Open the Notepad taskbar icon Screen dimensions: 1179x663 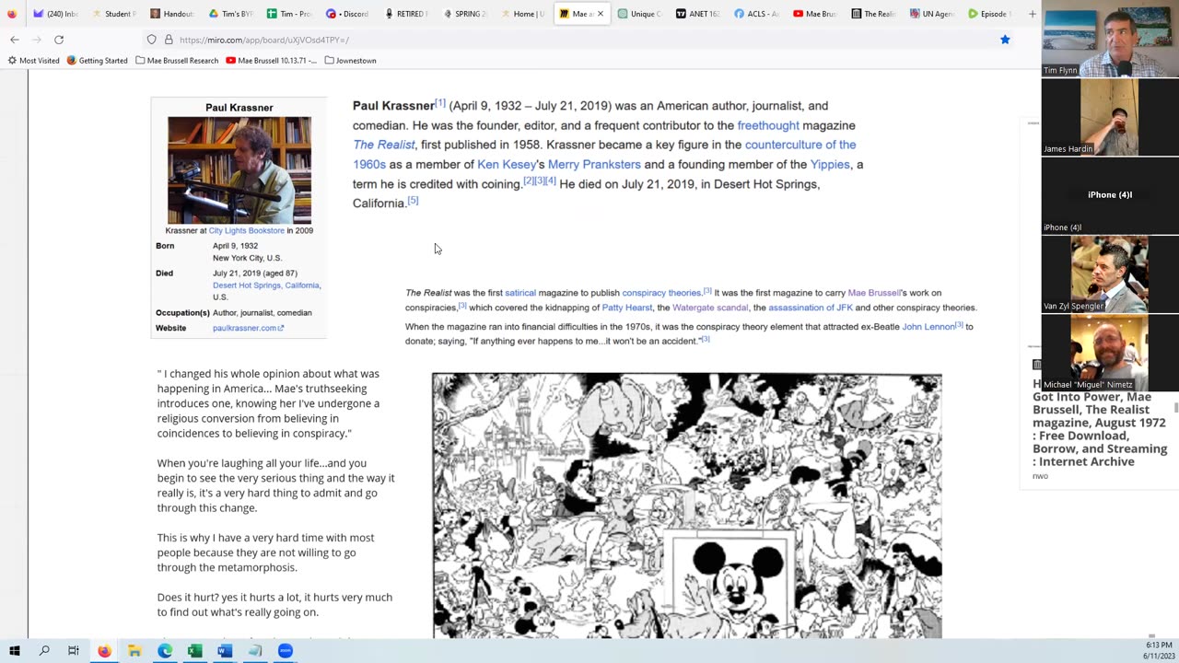pyautogui.click(x=255, y=651)
